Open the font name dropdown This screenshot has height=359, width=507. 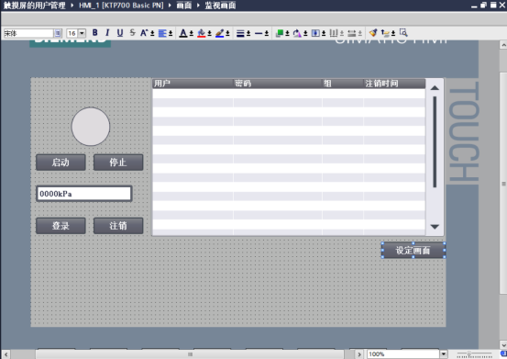click(x=58, y=33)
